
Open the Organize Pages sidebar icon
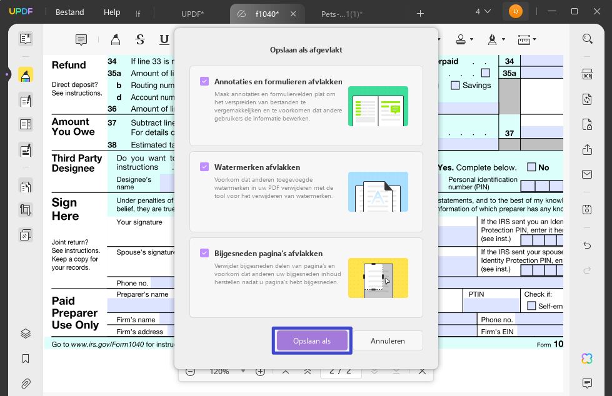tap(26, 187)
